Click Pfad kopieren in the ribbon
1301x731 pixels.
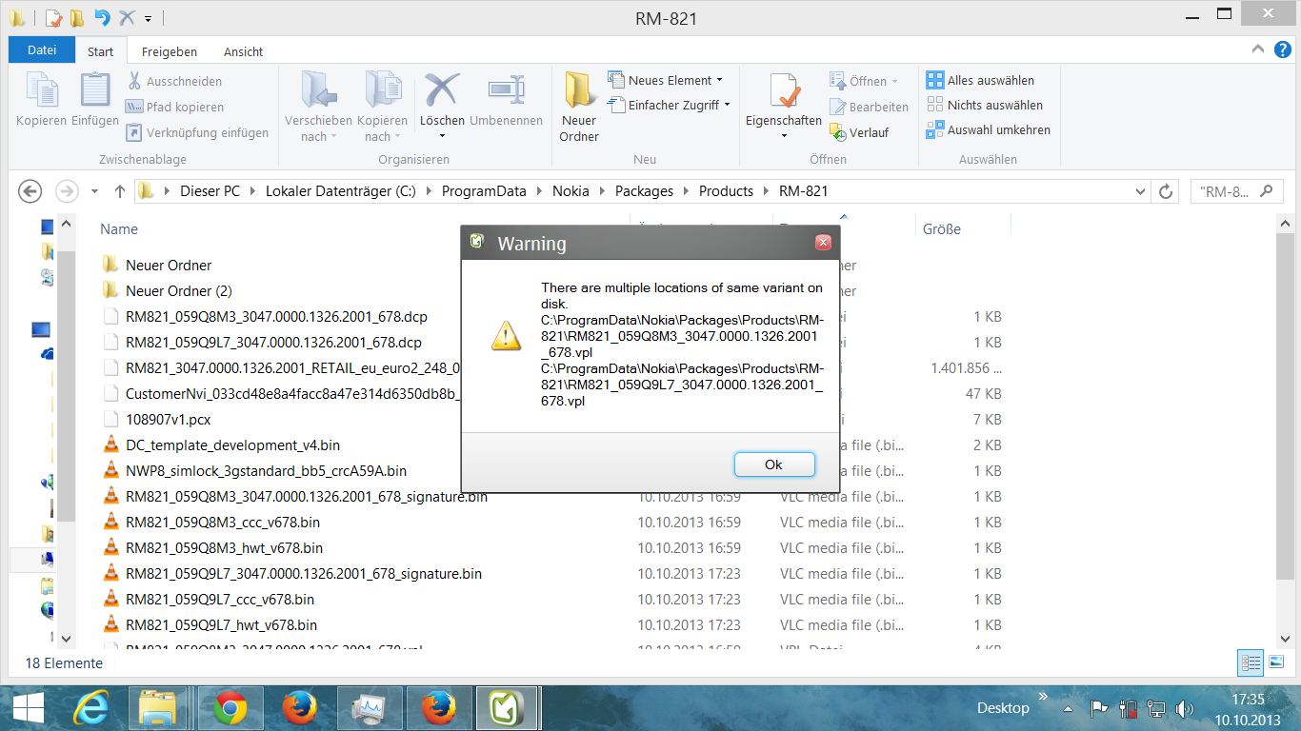pyautogui.click(x=175, y=107)
